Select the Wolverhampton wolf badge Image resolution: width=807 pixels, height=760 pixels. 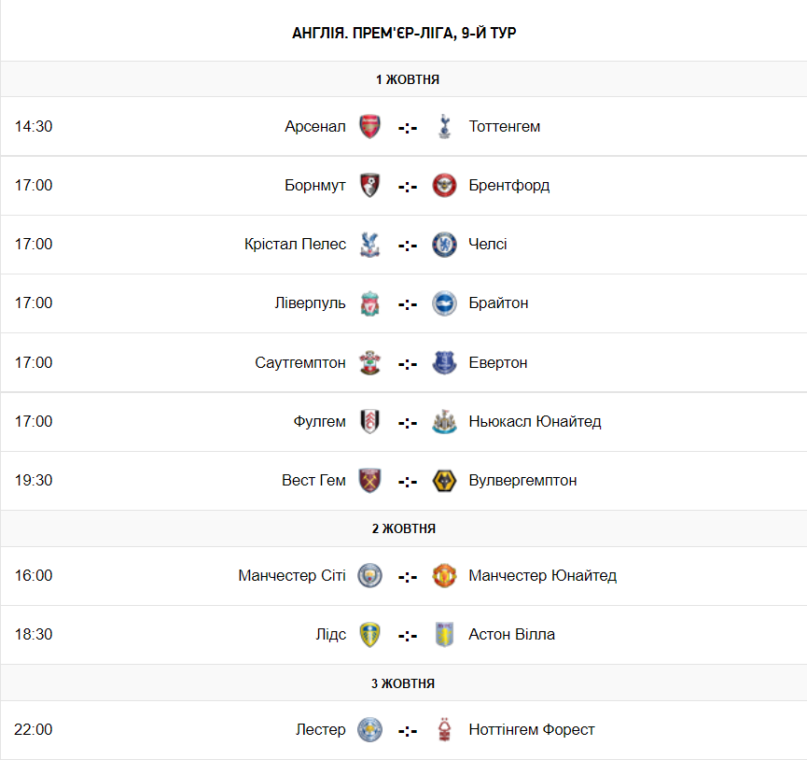click(x=445, y=481)
